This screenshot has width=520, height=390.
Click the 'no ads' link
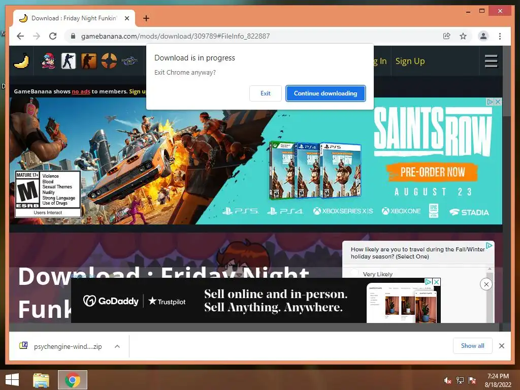click(81, 91)
